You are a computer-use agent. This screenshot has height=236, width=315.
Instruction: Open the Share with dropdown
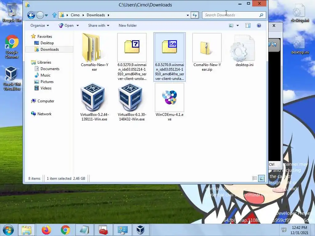click(99, 26)
